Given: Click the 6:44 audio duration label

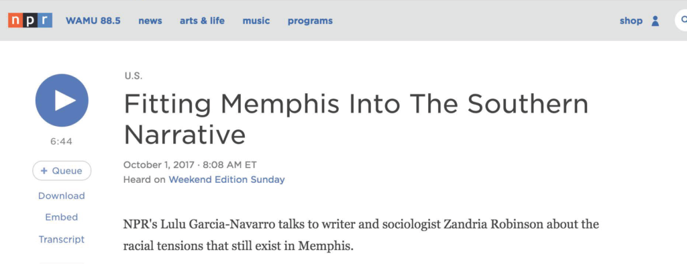Looking at the screenshot, I should click(x=62, y=141).
